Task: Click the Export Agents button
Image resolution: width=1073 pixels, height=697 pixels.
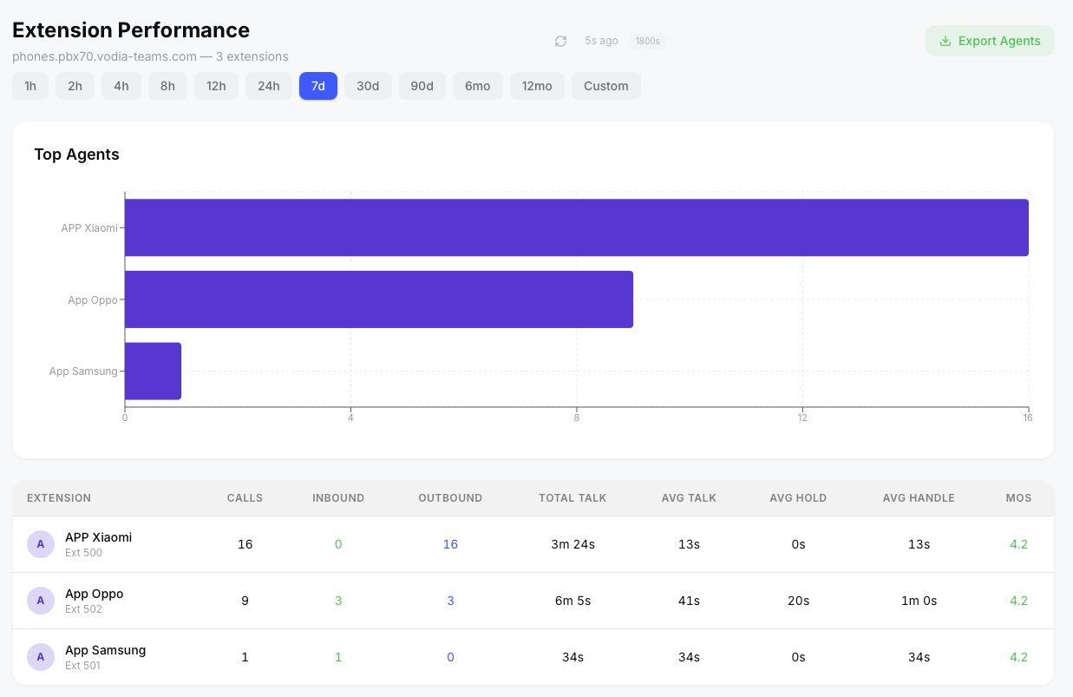Action: click(x=990, y=41)
